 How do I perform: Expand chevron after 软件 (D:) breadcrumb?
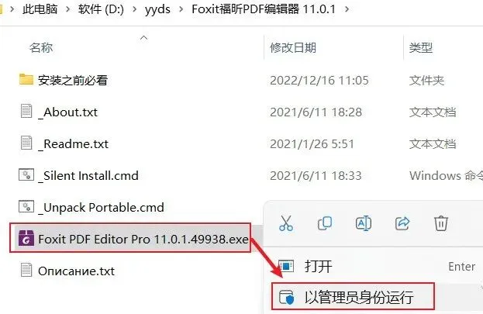coord(135,9)
